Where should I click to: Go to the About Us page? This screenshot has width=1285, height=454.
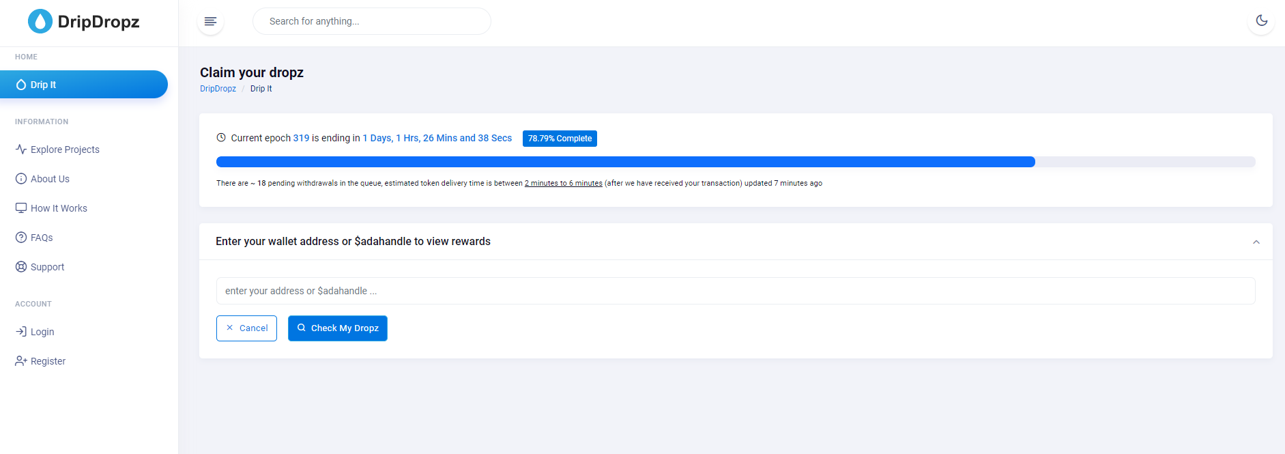50,179
